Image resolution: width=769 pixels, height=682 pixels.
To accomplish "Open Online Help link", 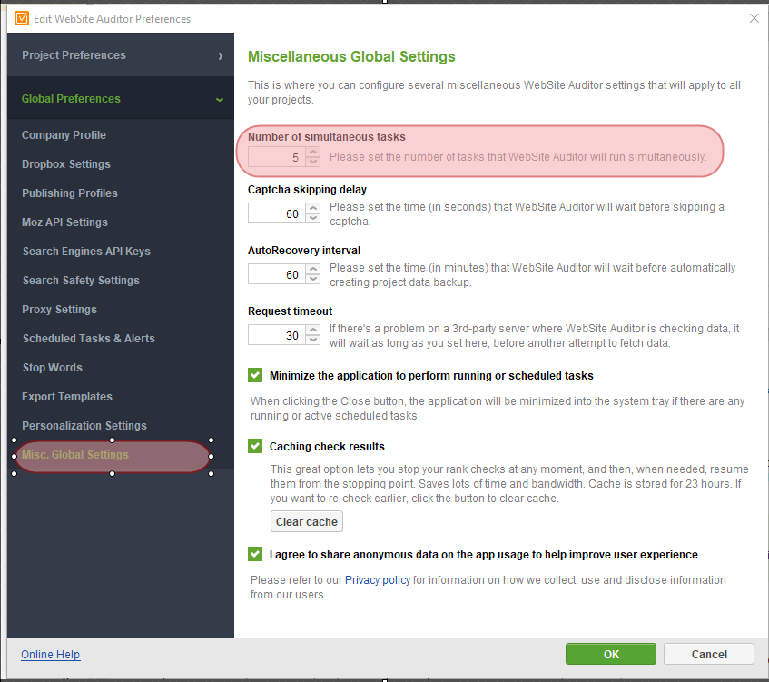I will [51, 655].
